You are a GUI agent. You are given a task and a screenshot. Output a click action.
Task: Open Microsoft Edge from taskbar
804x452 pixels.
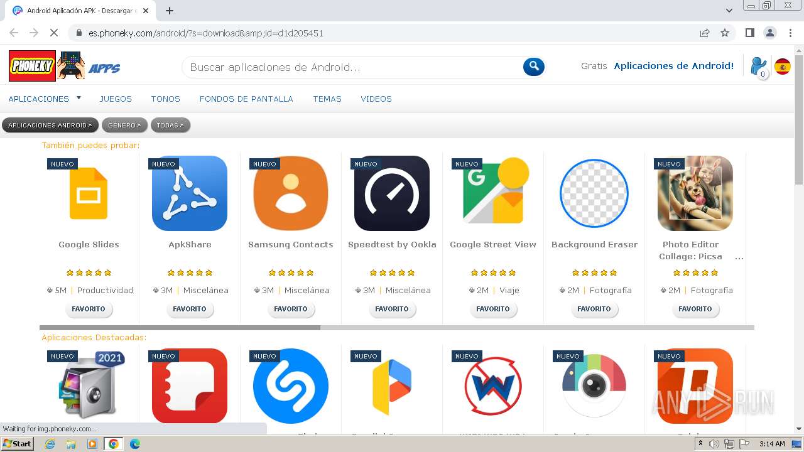135,444
